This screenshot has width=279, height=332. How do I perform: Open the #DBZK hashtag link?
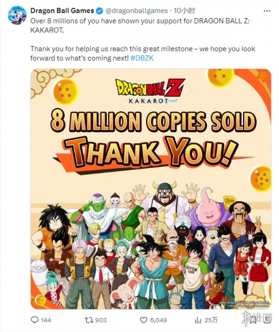pos(142,58)
